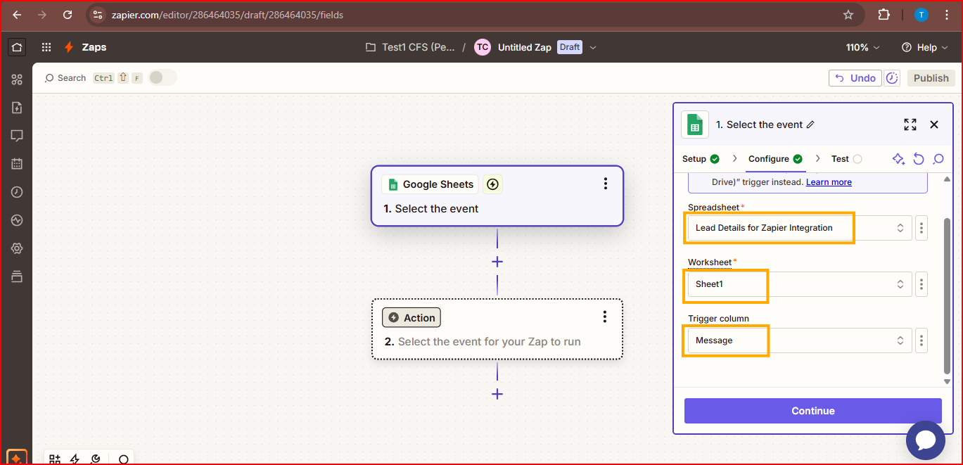
Task: Expand the Help menu
Action: [925, 47]
